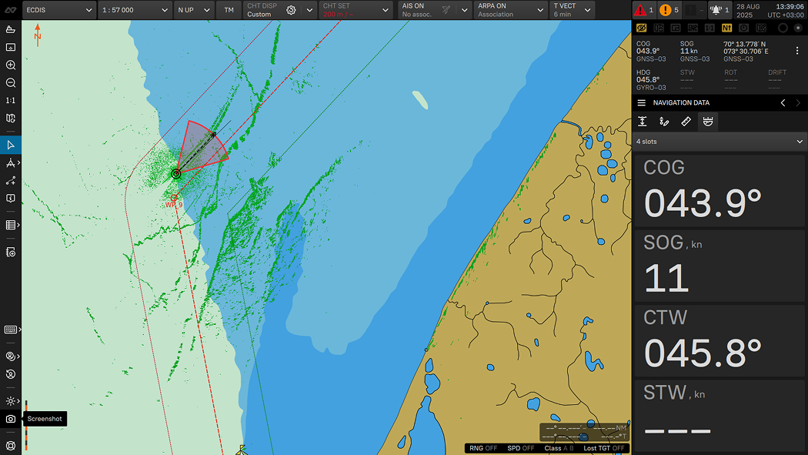
Task: Expand the ECDIS mode dropdown
Action: tap(58, 10)
